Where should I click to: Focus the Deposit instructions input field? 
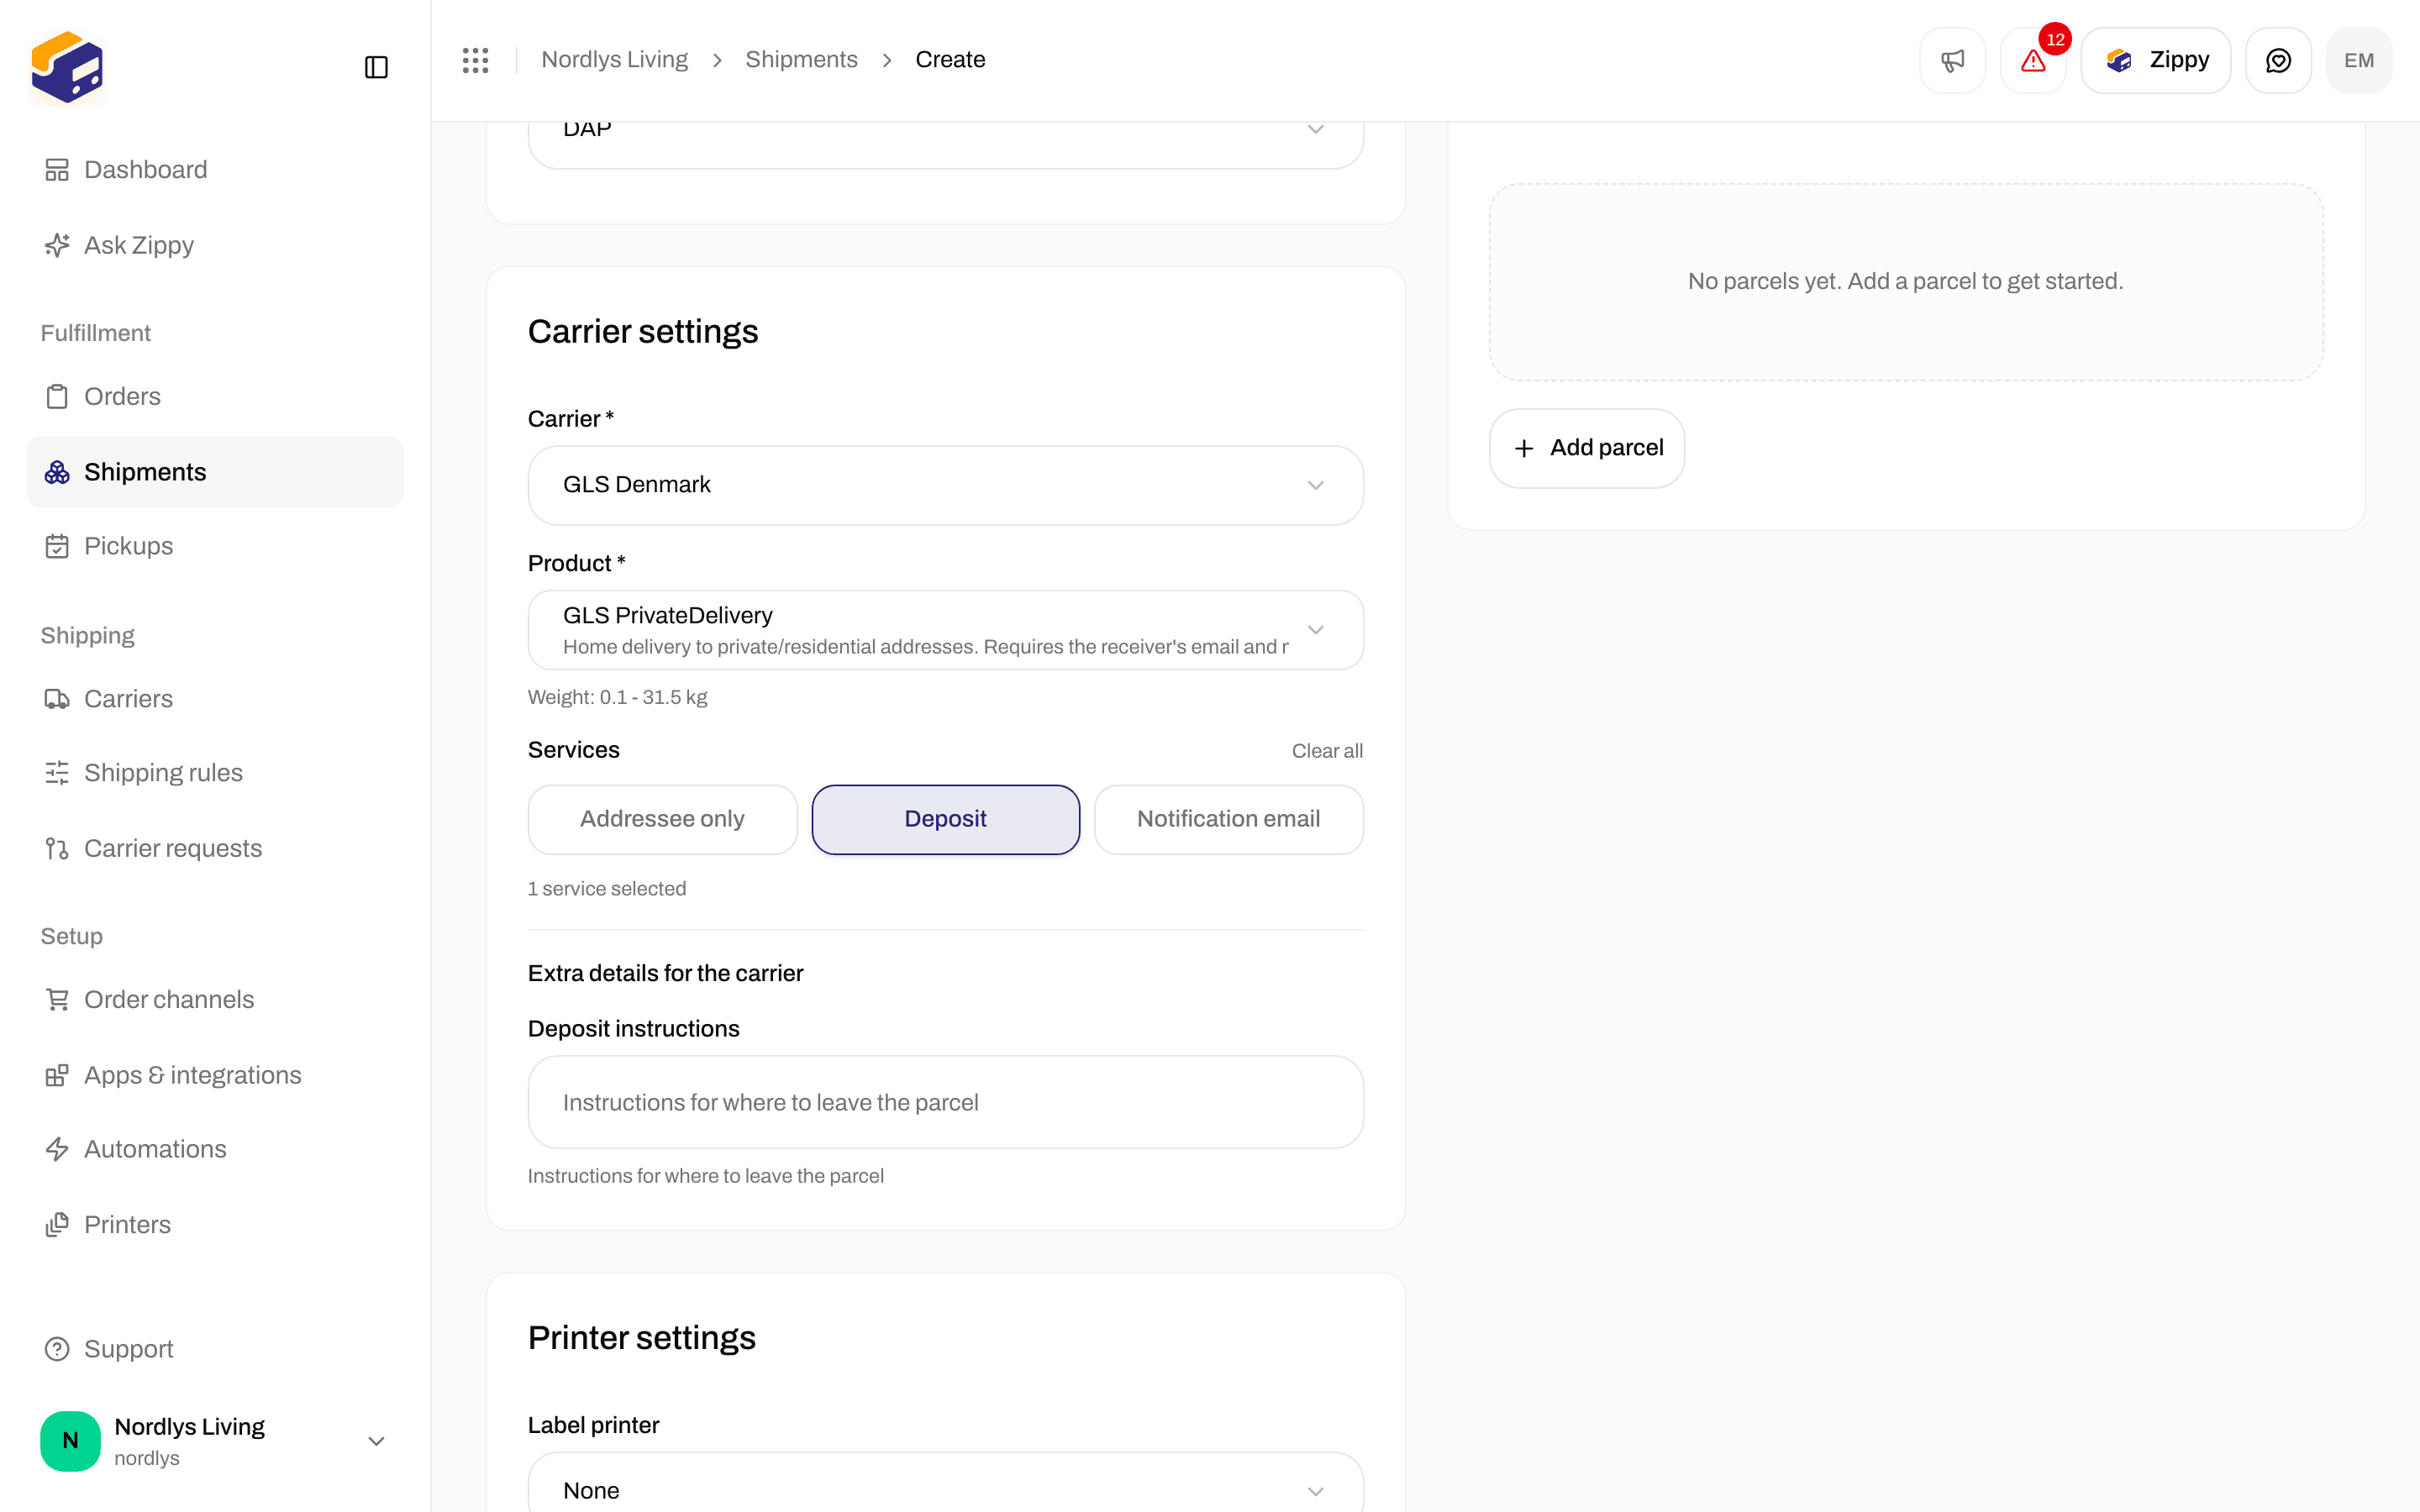[945, 1102]
